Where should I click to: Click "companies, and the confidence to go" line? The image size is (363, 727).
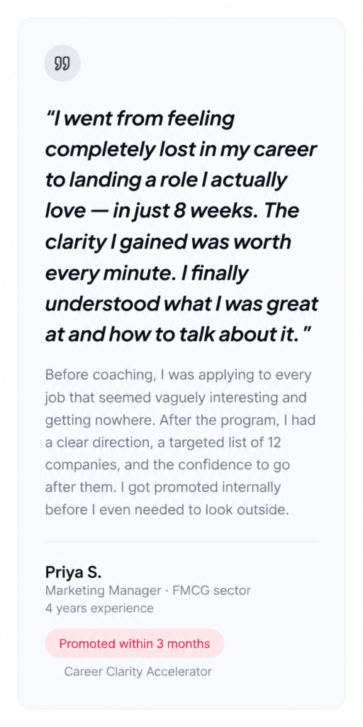(x=167, y=464)
